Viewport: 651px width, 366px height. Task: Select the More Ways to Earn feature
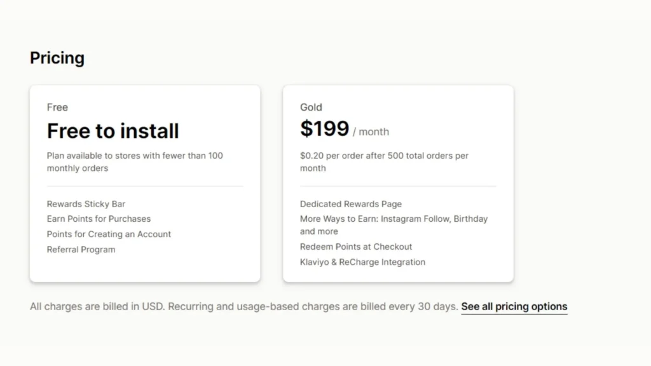click(x=394, y=224)
